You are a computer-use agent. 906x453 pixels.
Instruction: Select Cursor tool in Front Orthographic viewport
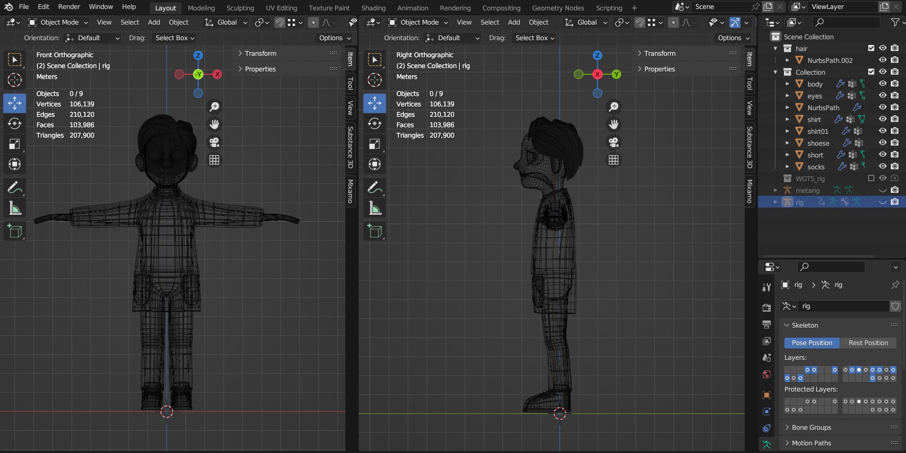15,80
